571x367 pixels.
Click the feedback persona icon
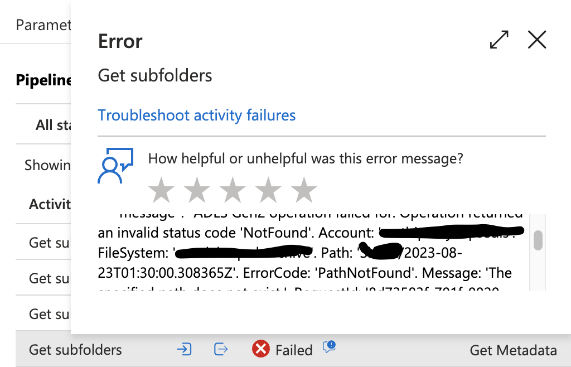[115, 163]
